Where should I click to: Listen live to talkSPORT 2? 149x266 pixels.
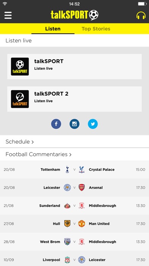coord(74,99)
